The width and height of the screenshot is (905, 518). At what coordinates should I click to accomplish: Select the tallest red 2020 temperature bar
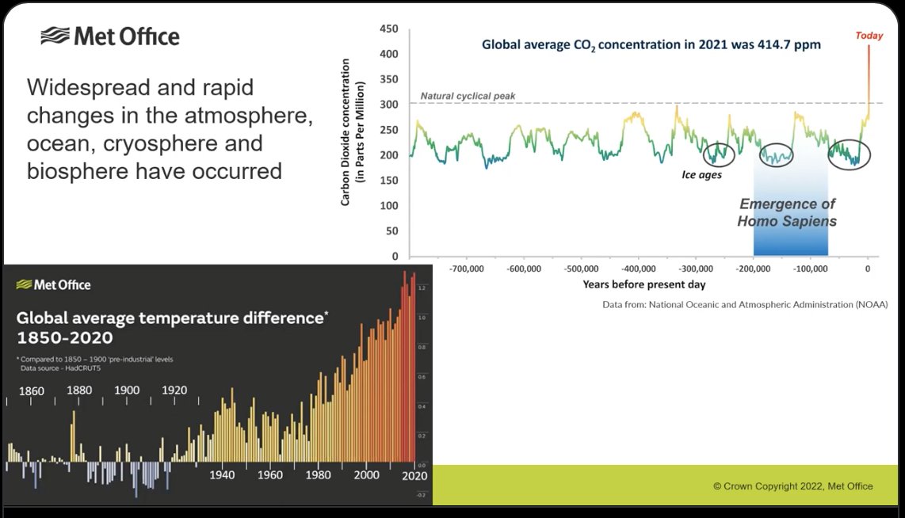click(x=413, y=364)
